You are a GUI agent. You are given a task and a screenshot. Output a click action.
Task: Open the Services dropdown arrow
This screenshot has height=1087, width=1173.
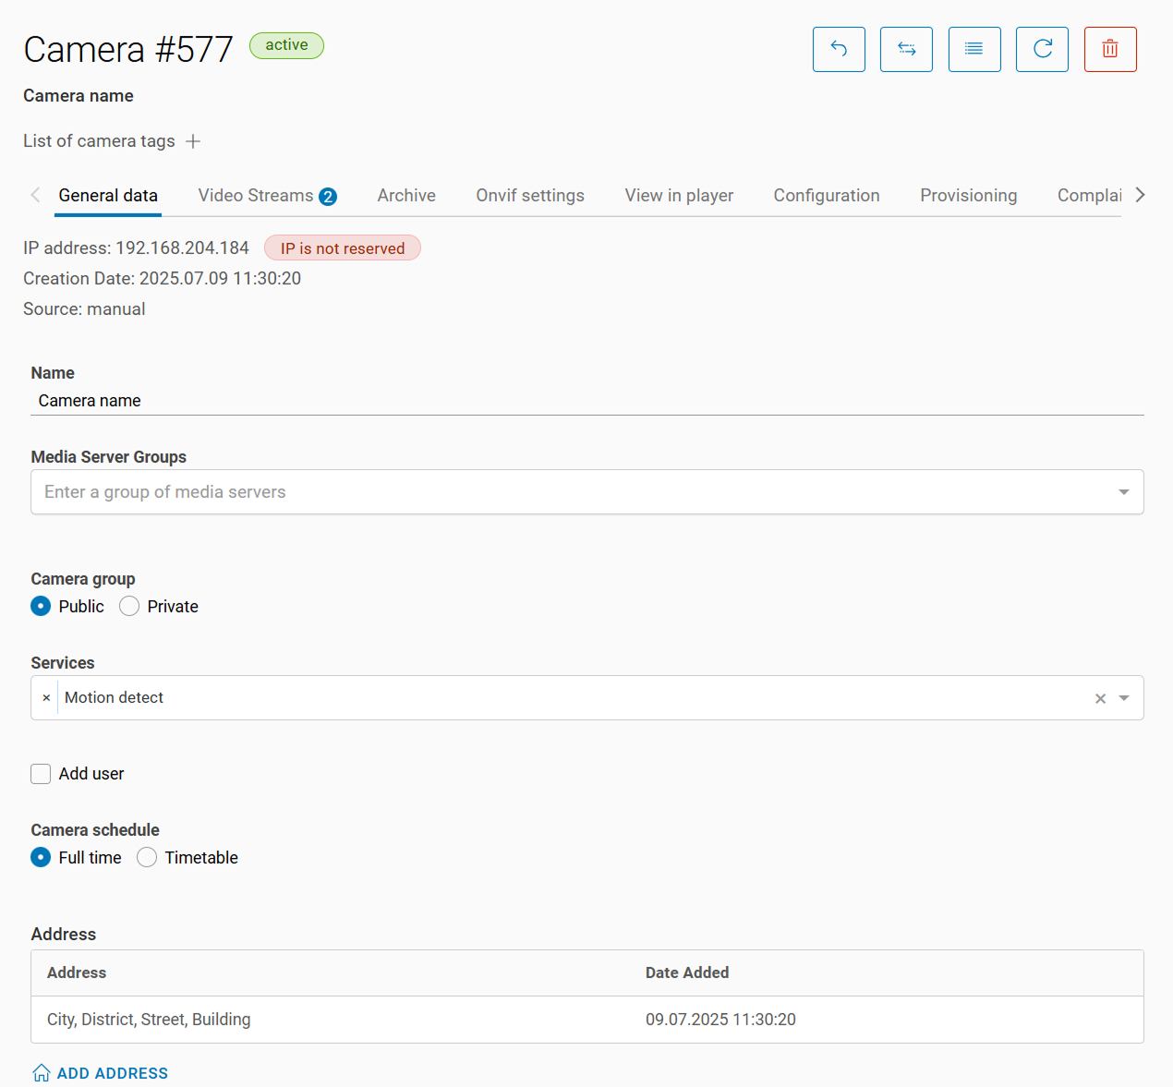1124,698
